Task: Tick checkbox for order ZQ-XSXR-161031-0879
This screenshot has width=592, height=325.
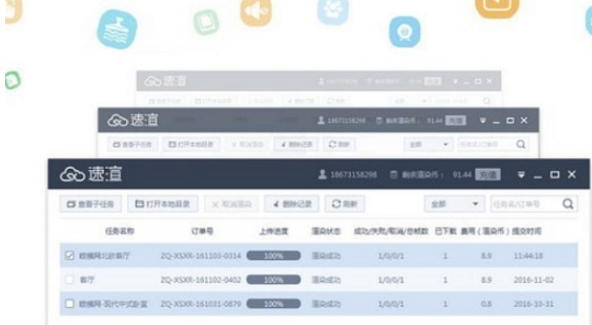Action: (x=69, y=303)
